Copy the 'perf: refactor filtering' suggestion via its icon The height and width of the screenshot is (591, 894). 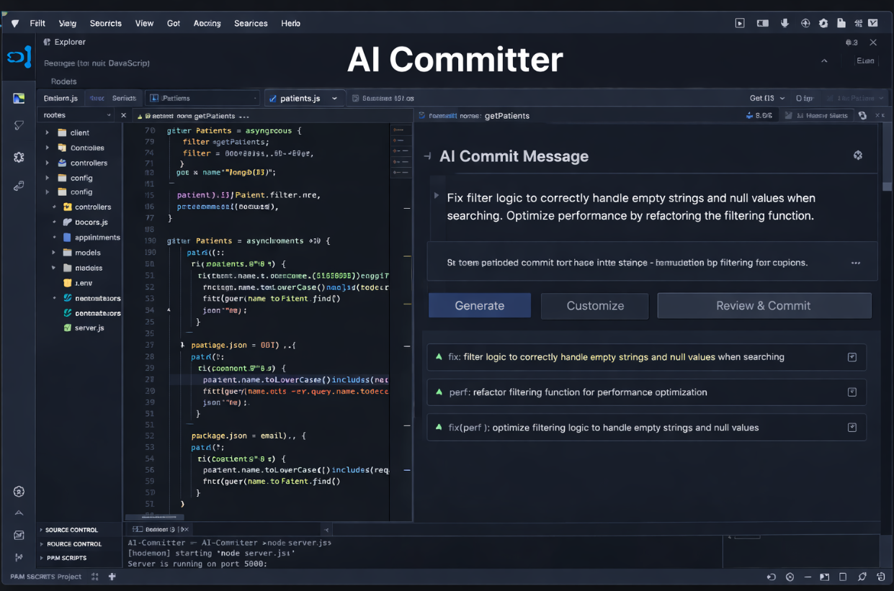click(x=852, y=392)
